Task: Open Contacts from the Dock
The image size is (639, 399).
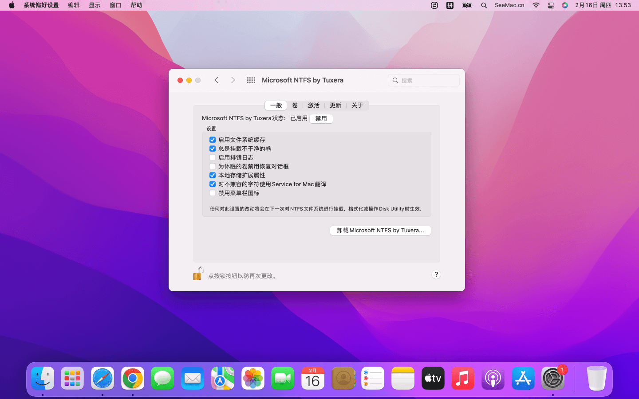Action: 343,378
